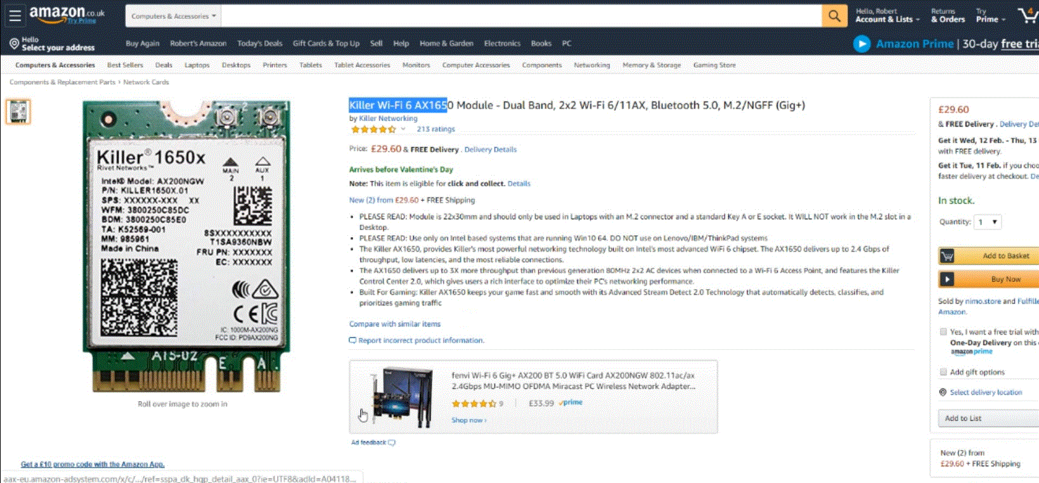This screenshot has height=483, width=1039.
Task: Go to Amazon.co.uk home logo
Action: click(x=67, y=13)
